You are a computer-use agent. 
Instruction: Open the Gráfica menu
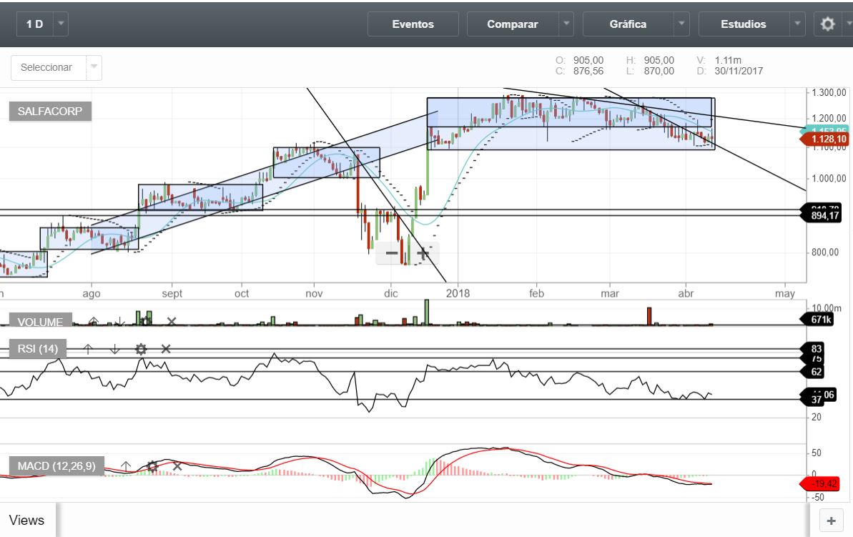pos(628,24)
